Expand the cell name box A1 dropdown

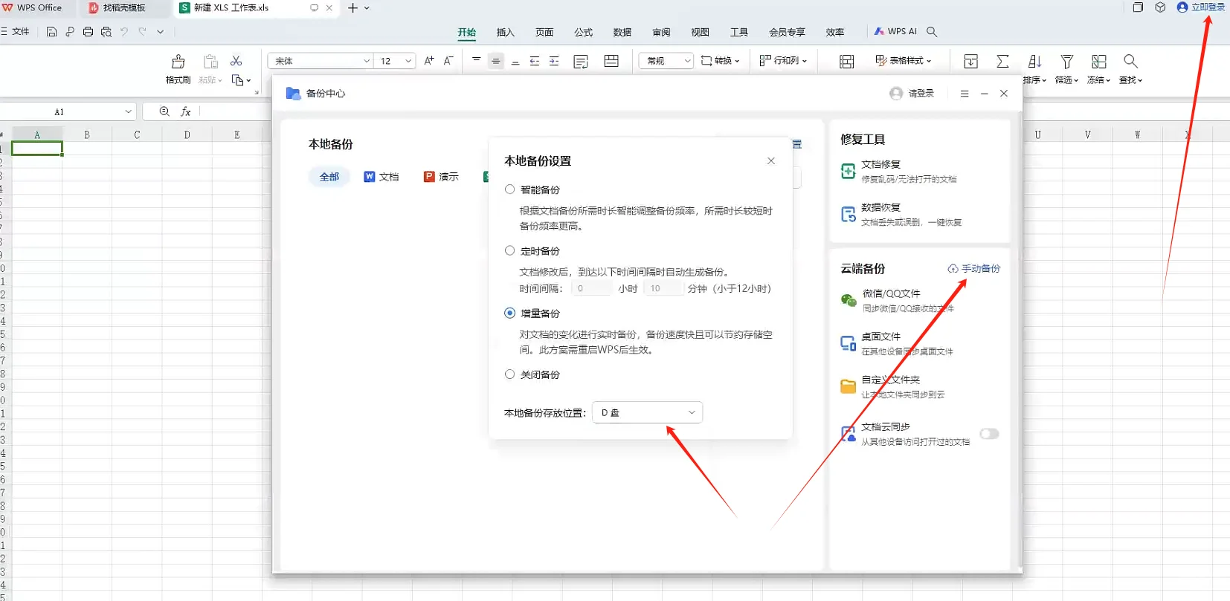128,111
